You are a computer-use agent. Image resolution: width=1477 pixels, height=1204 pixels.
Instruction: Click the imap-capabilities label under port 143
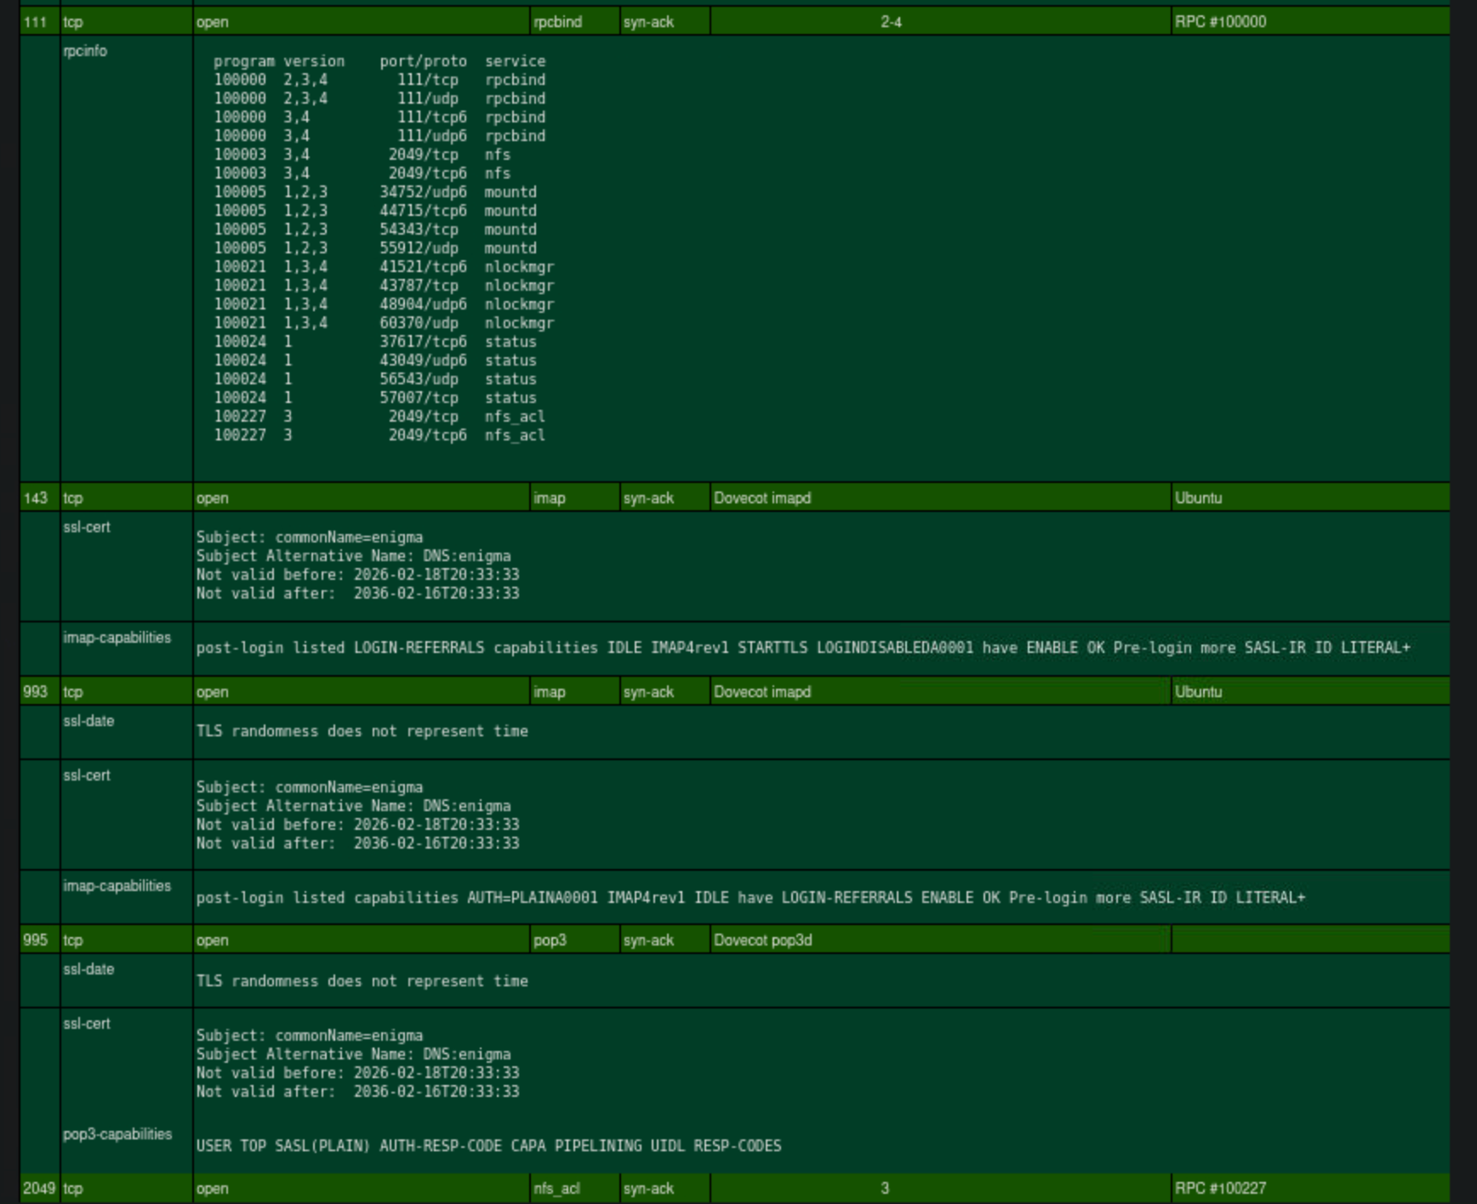(x=117, y=638)
